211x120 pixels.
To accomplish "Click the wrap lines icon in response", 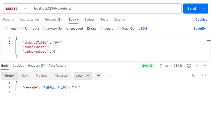I will (98, 76).
